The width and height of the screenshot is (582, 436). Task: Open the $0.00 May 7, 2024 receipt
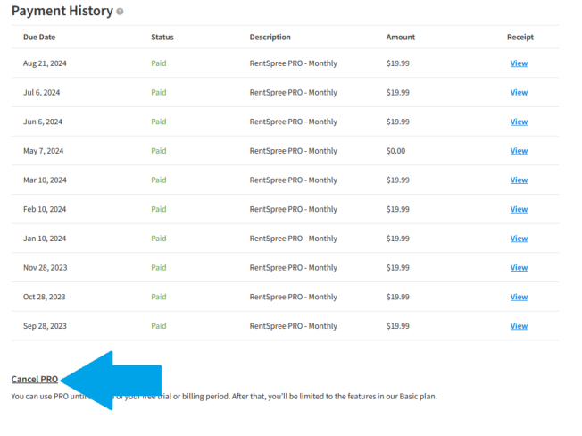point(519,151)
